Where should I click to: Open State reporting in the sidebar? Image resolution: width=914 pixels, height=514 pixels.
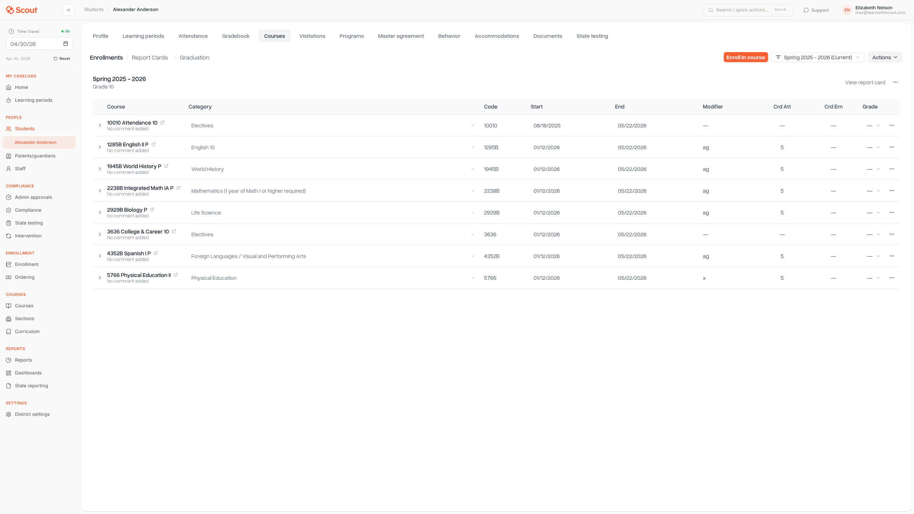(31, 385)
